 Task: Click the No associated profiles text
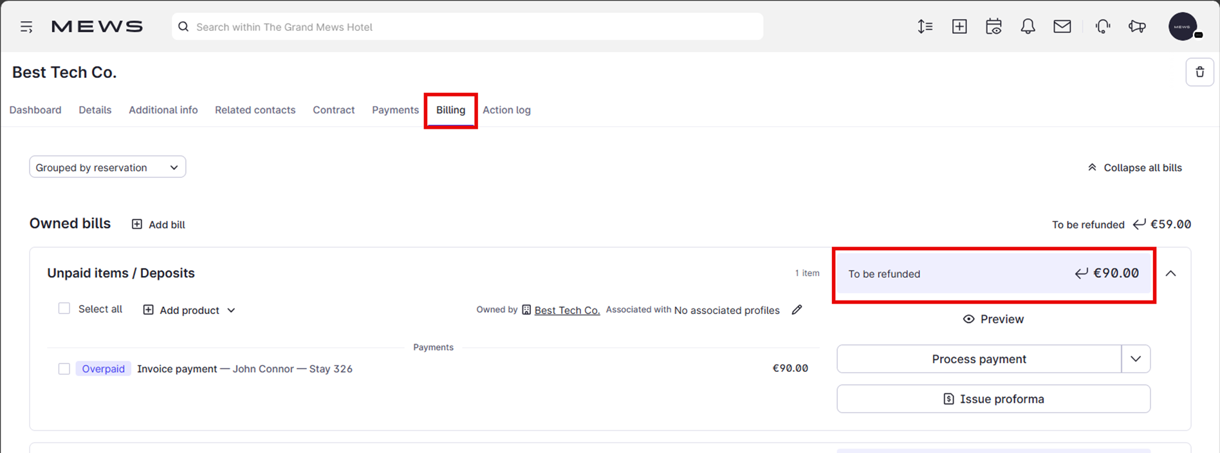tap(726, 310)
